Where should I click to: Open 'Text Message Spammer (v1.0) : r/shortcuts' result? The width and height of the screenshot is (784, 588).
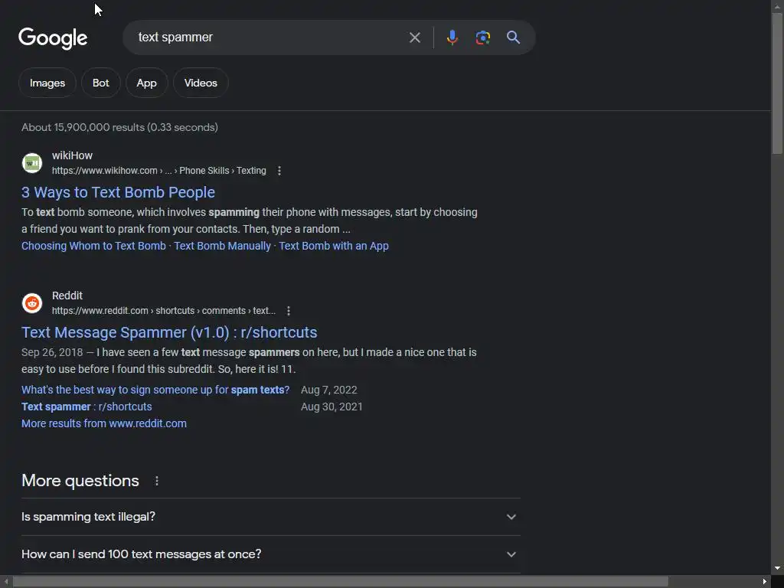(x=169, y=332)
